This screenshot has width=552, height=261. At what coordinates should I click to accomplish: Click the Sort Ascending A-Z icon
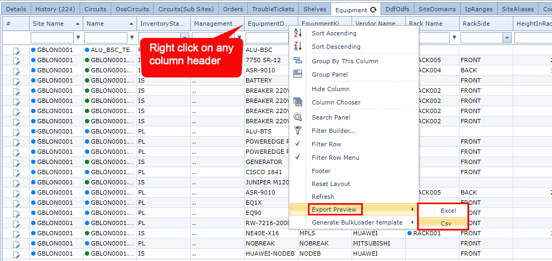pos(298,33)
